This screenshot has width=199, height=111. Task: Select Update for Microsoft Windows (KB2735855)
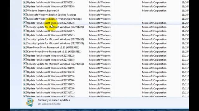coord(51,76)
